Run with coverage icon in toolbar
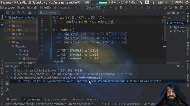Viewport: 190px width, 106px height. (121, 8)
